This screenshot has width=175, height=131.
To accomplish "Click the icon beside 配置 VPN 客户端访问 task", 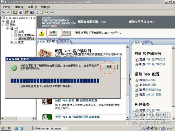I will [137, 65].
